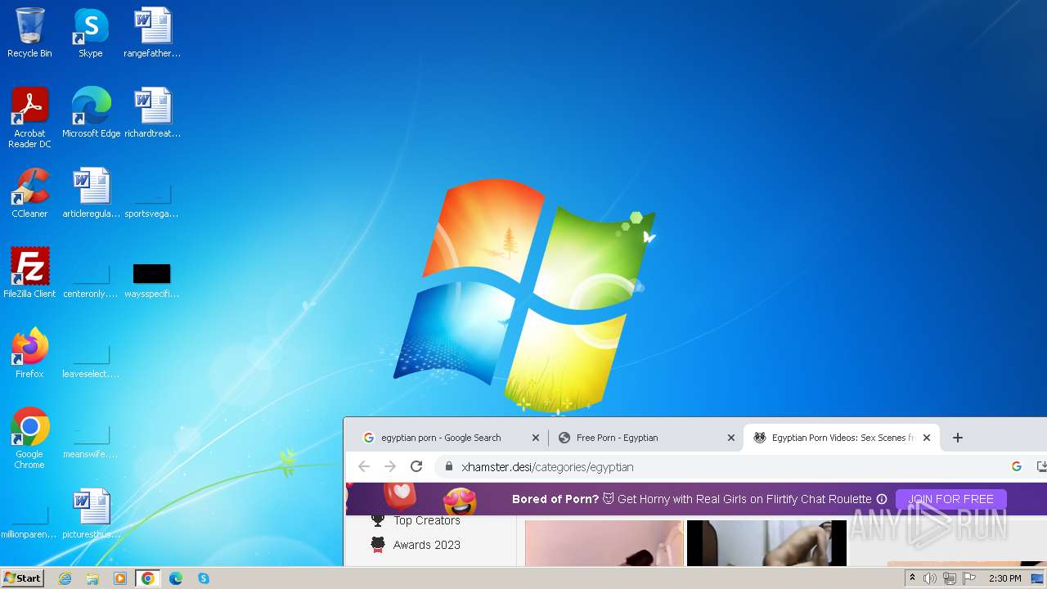
Task: Switch to Chrome taskbar button
Action: coord(148,578)
